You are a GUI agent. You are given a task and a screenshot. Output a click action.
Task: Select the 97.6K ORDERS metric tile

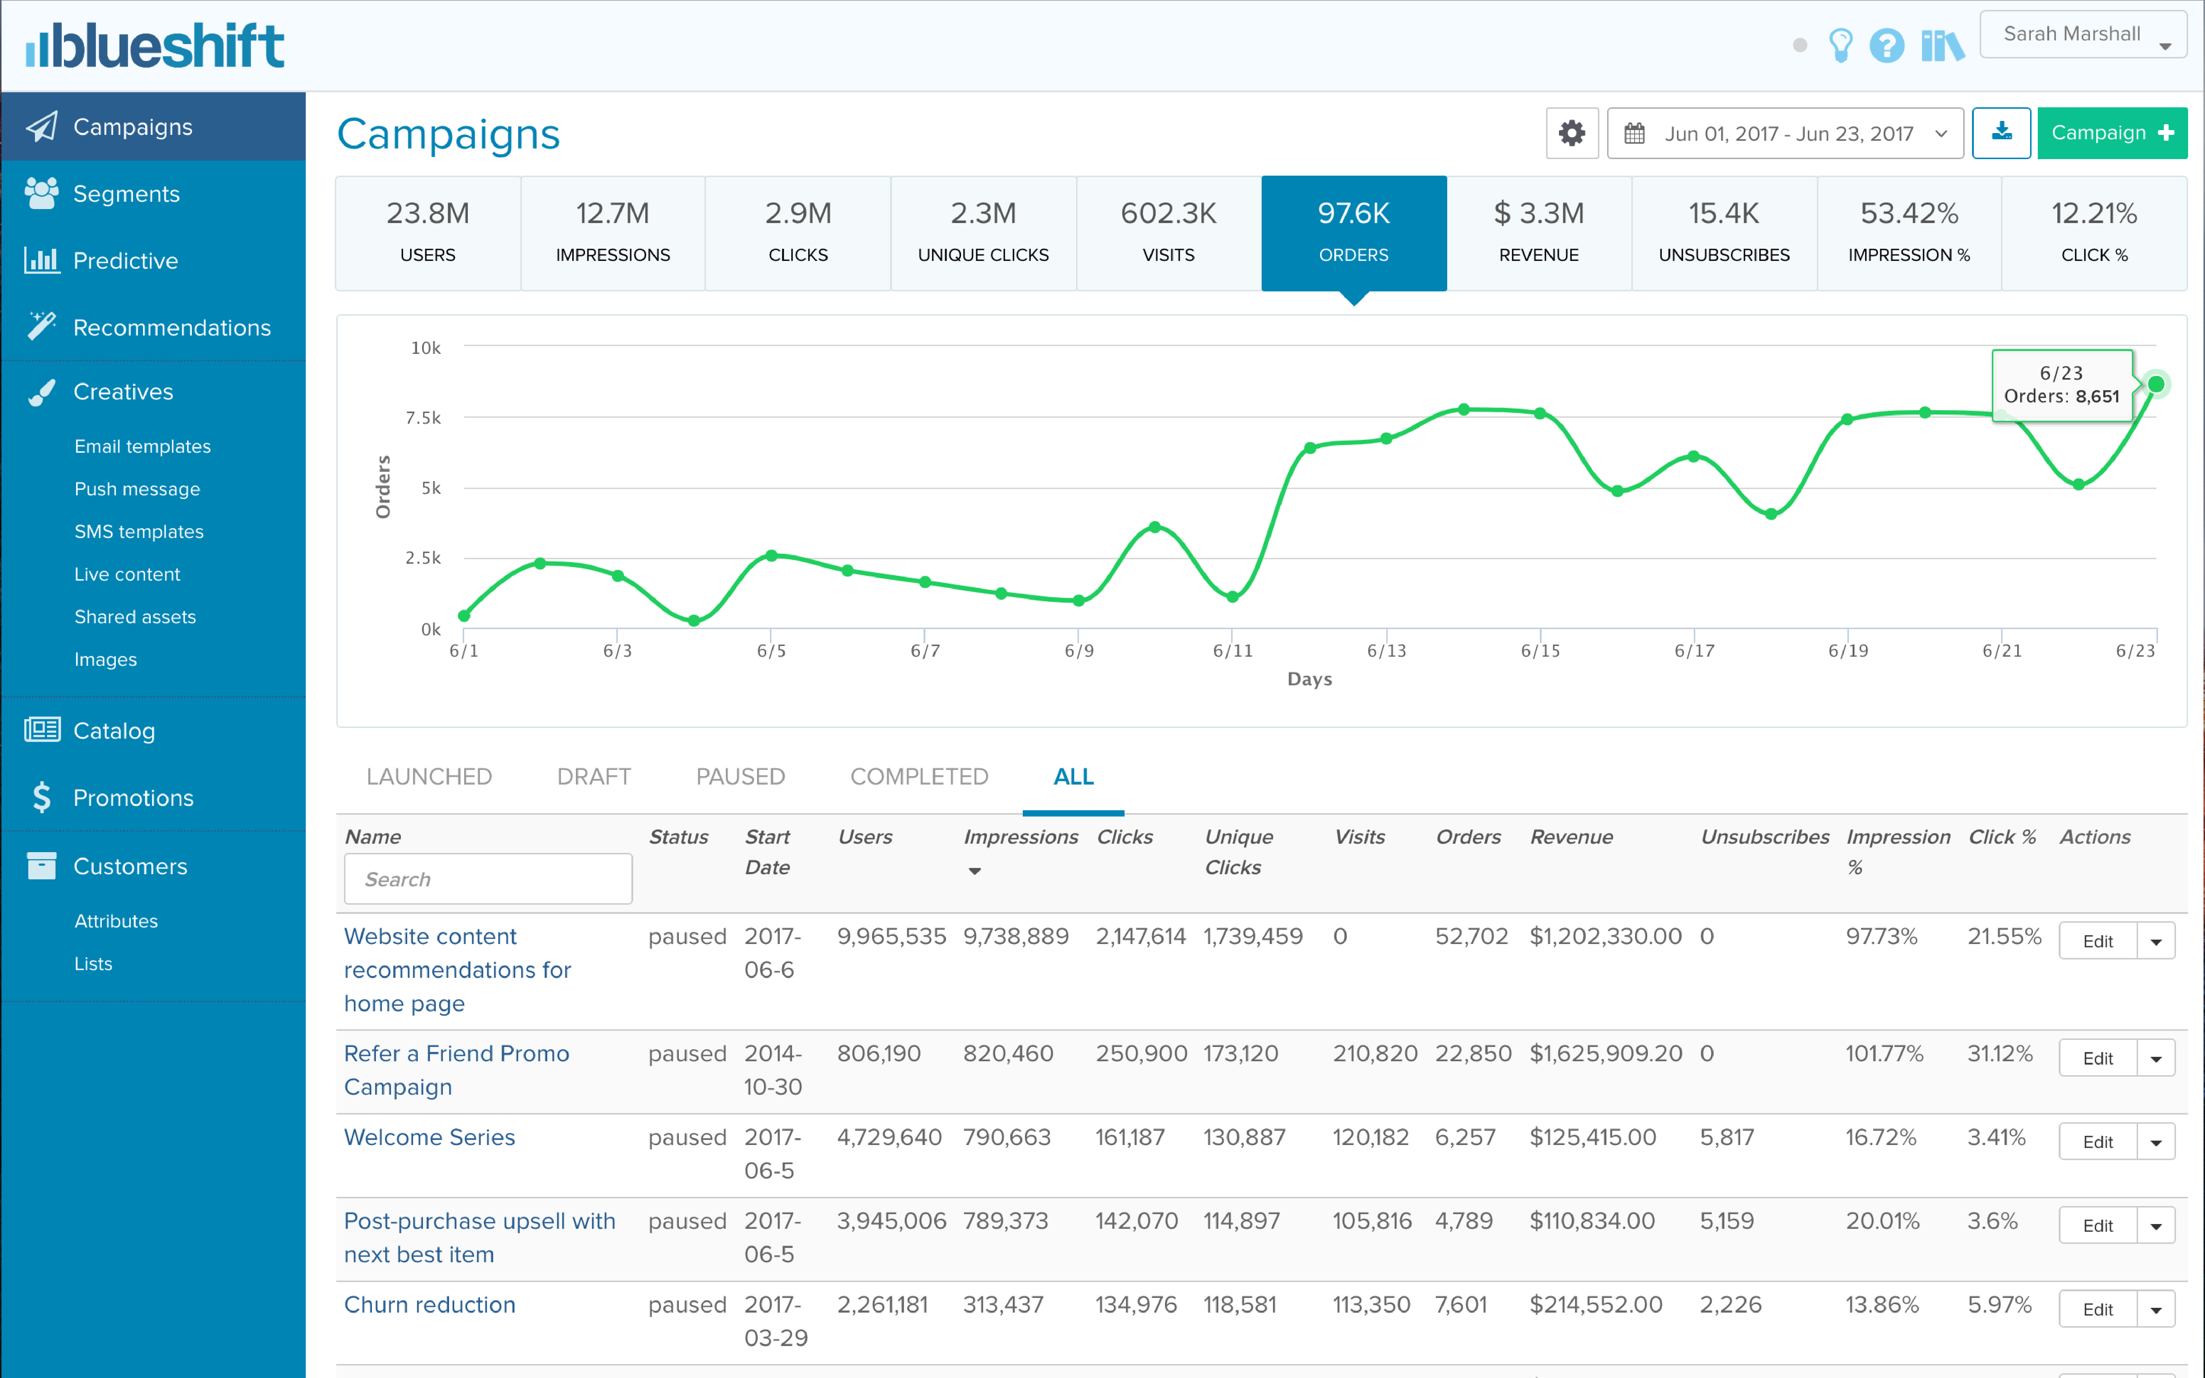pyautogui.click(x=1354, y=233)
